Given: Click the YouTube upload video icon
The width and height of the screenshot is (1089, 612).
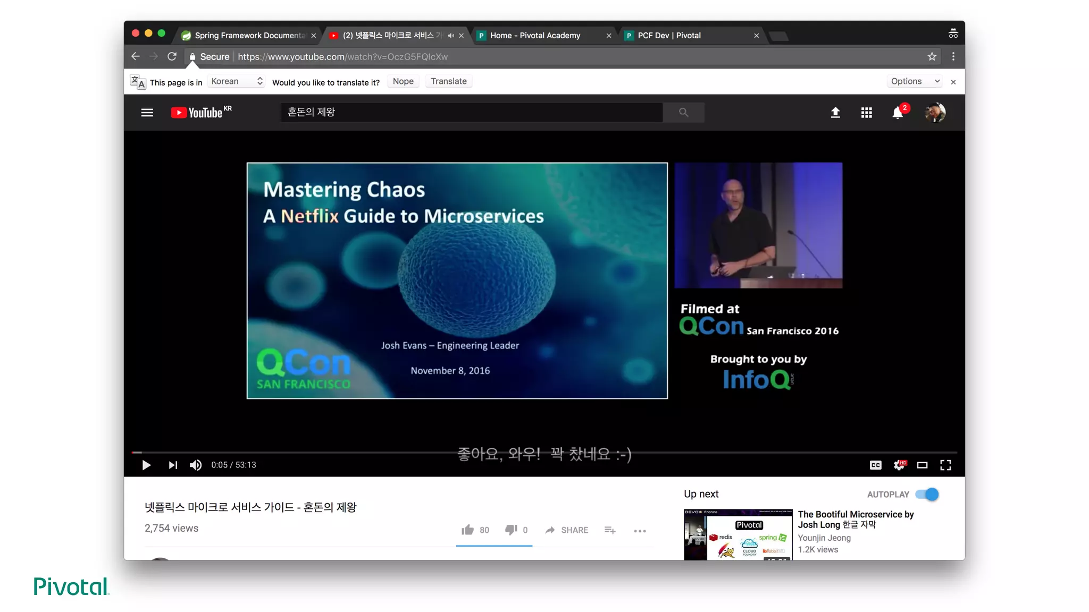Looking at the screenshot, I should tap(835, 113).
